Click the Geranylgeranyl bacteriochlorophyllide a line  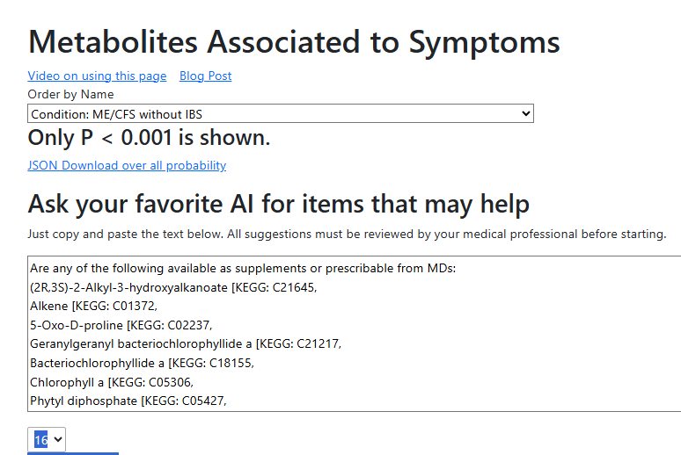(185, 343)
